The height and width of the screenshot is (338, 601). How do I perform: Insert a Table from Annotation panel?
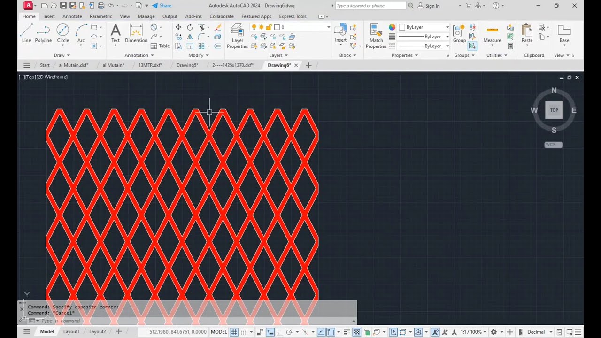[160, 46]
